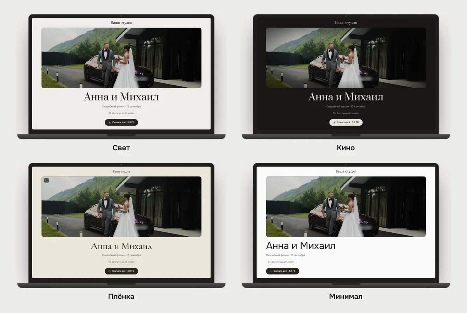
Task: Select the Кино theme label
Action: click(346, 148)
